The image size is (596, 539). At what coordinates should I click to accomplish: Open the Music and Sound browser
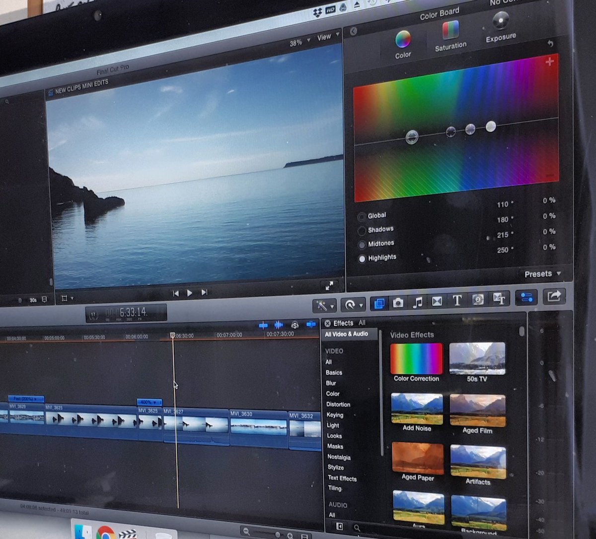point(418,302)
